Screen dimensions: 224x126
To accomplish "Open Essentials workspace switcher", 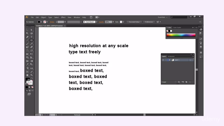I will click(x=162, y=17).
